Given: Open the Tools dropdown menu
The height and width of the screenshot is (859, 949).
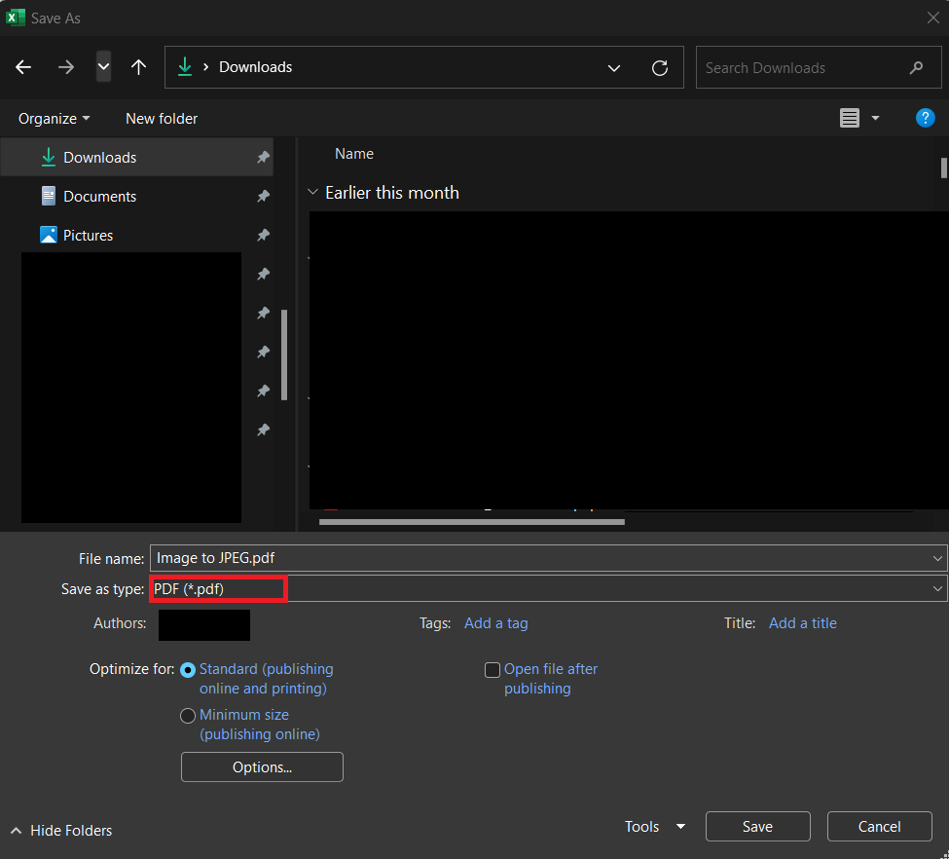Looking at the screenshot, I should [x=655, y=827].
